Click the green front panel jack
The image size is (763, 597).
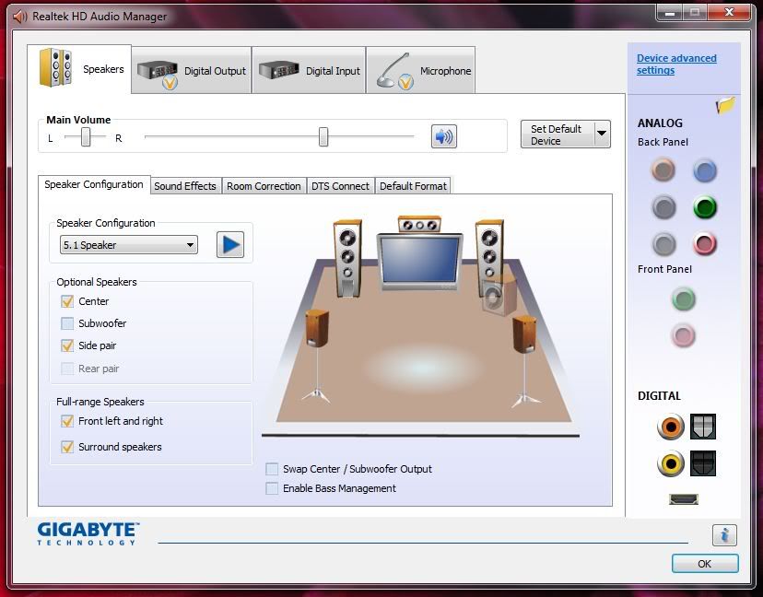point(683,299)
